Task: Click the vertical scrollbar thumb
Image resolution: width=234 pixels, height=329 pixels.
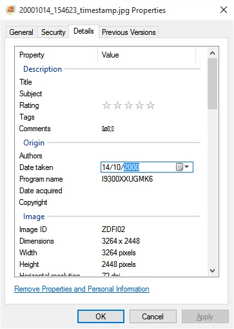Action: click(213, 83)
